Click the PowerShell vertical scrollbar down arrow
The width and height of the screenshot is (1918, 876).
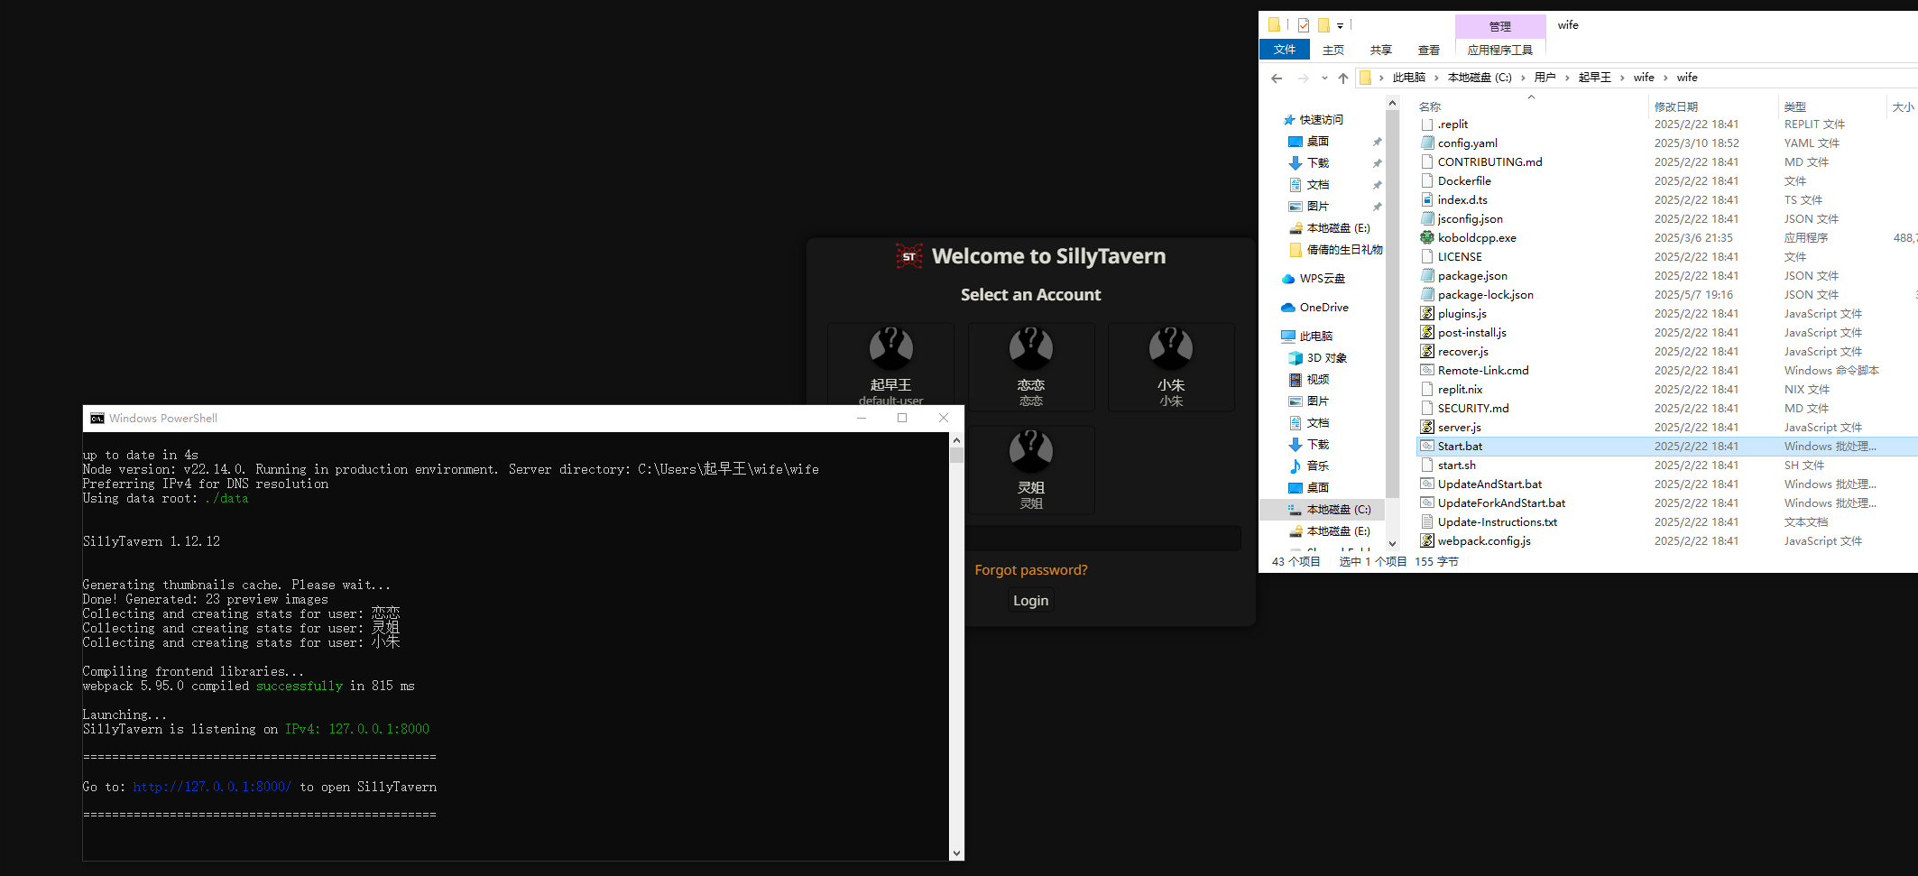(x=956, y=853)
